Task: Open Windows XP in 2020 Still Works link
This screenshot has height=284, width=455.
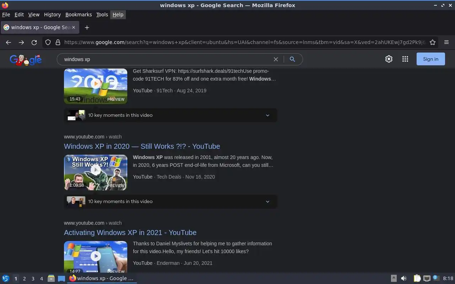Action: tap(142, 146)
